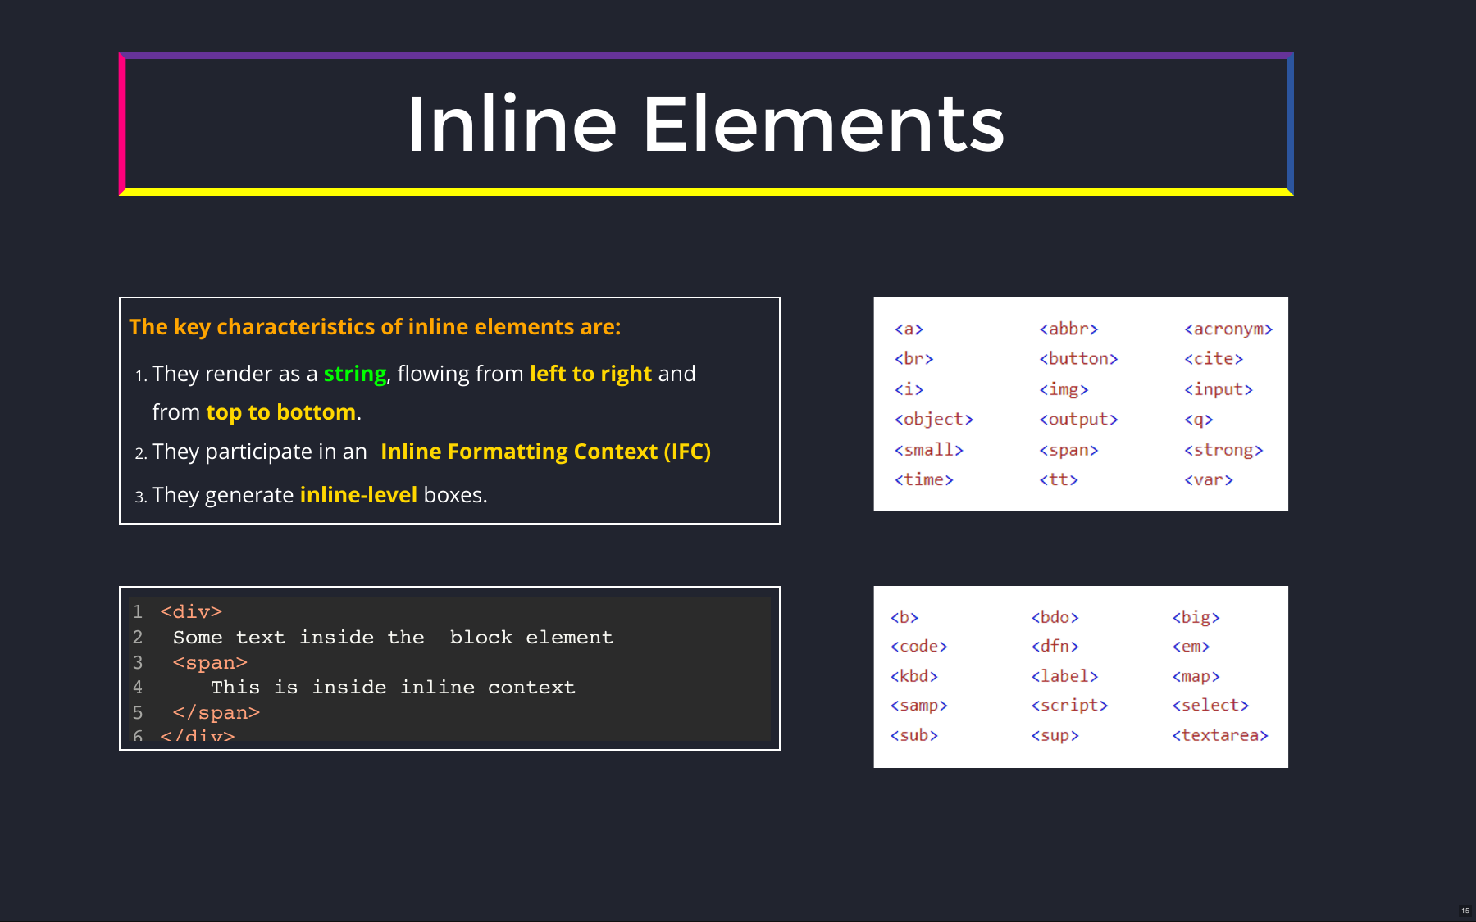Click the <object> tag
Viewport: 1476px width, 922px height.
click(934, 419)
